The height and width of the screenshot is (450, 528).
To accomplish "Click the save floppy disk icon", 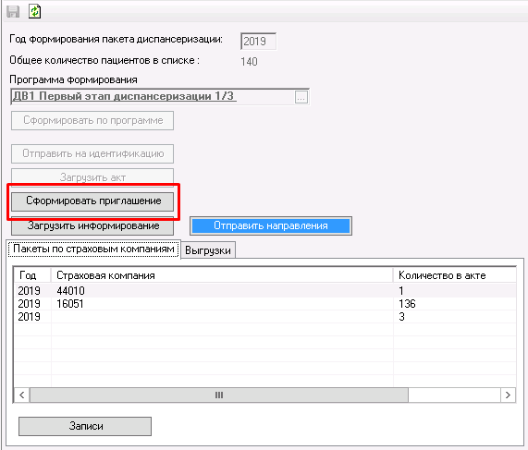I will pos(13,11).
